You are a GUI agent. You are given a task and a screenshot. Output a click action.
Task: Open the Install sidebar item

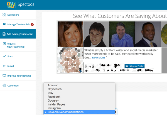click(x=11, y=66)
